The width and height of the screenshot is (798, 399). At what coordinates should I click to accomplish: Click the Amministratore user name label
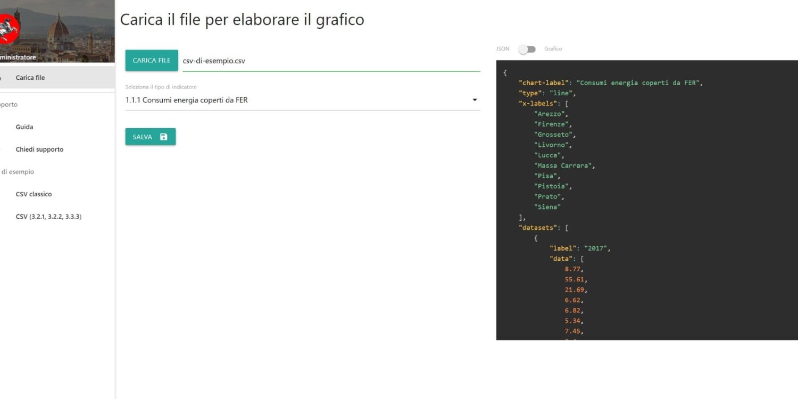(x=18, y=57)
